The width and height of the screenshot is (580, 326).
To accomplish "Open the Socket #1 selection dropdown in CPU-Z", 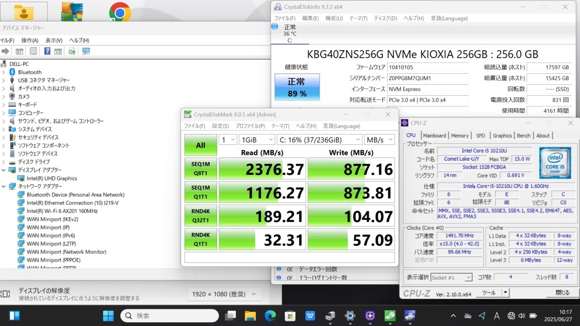I will tap(451, 277).
